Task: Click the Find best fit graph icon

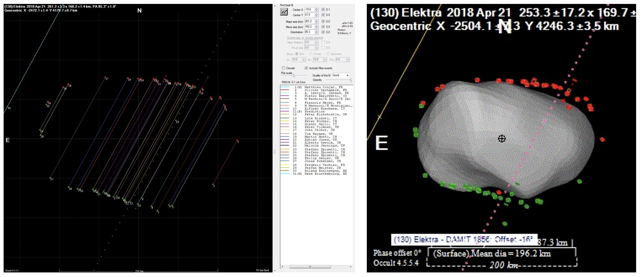Action: coord(284,12)
